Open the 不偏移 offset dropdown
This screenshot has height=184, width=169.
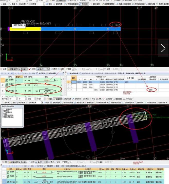coord(73,69)
